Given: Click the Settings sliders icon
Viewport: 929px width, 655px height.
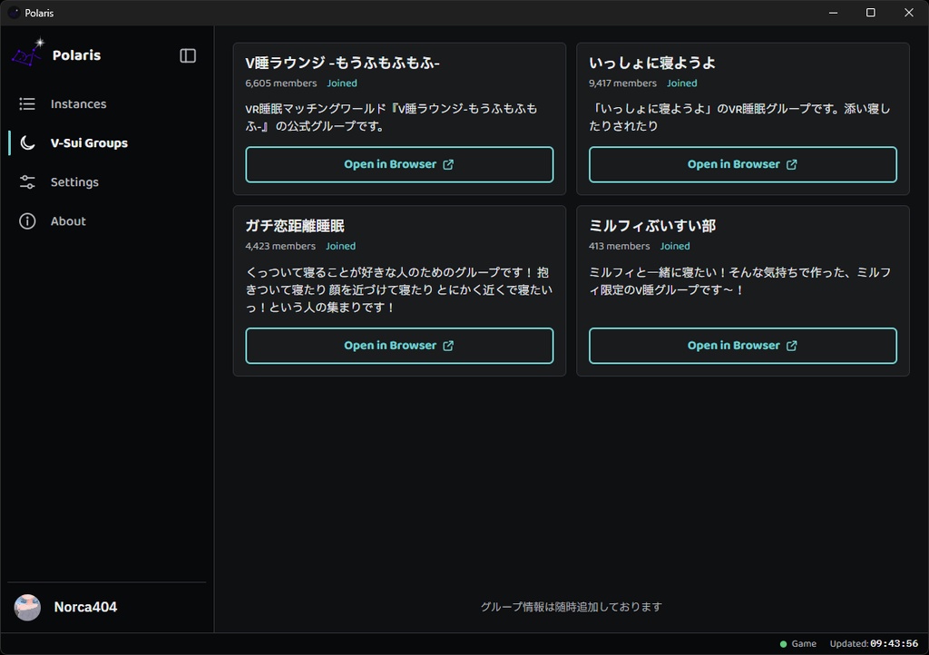Looking at the screenshot, I should (27, 181).
